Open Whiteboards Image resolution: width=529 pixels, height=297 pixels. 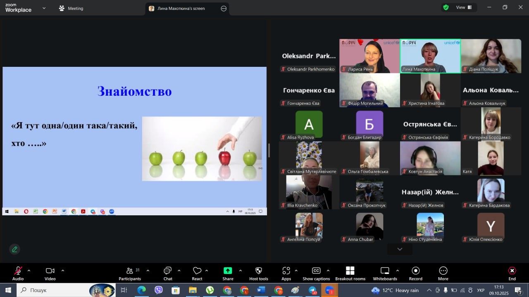(385, 271)
